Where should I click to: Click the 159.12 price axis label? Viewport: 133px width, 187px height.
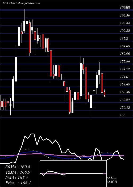click(125, 108)
